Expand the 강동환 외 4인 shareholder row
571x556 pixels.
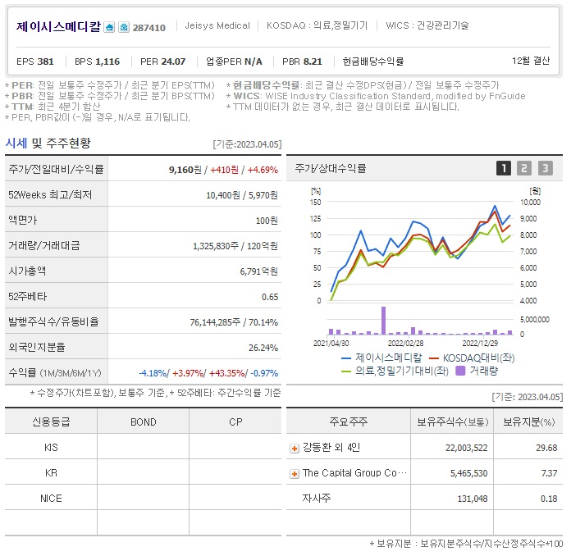tap(295, 448)
